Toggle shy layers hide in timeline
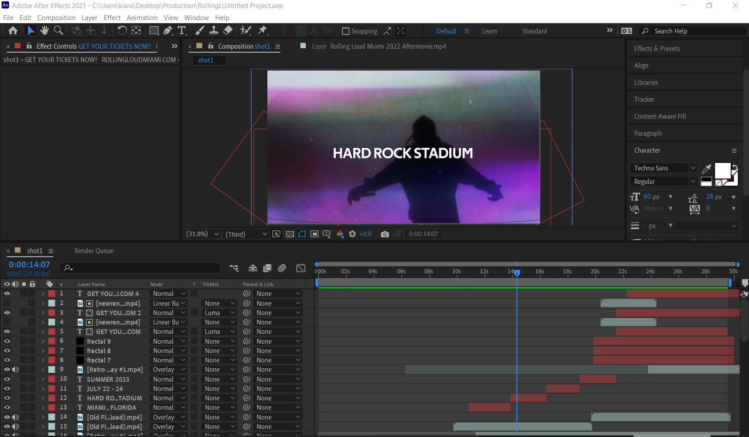This screenshot has width=749, height=437. coord(253,268)
